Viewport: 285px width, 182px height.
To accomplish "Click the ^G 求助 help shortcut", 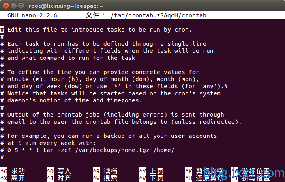I will point(13,171).
